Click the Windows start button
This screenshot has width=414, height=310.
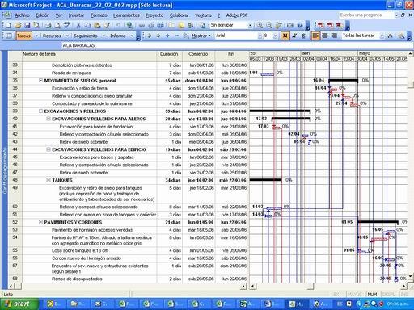tap(19, 304)
